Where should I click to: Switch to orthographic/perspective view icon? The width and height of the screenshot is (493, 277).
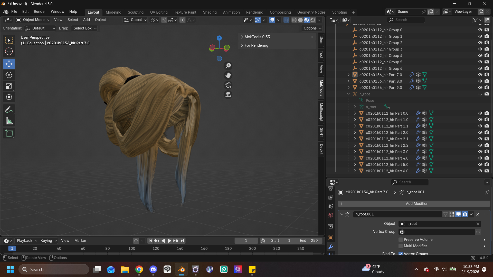pos(228,95)
